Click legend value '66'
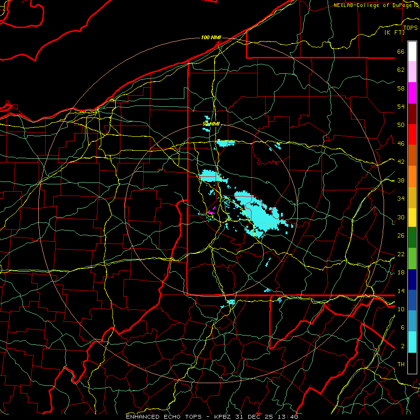 click(x=401, y=51)
